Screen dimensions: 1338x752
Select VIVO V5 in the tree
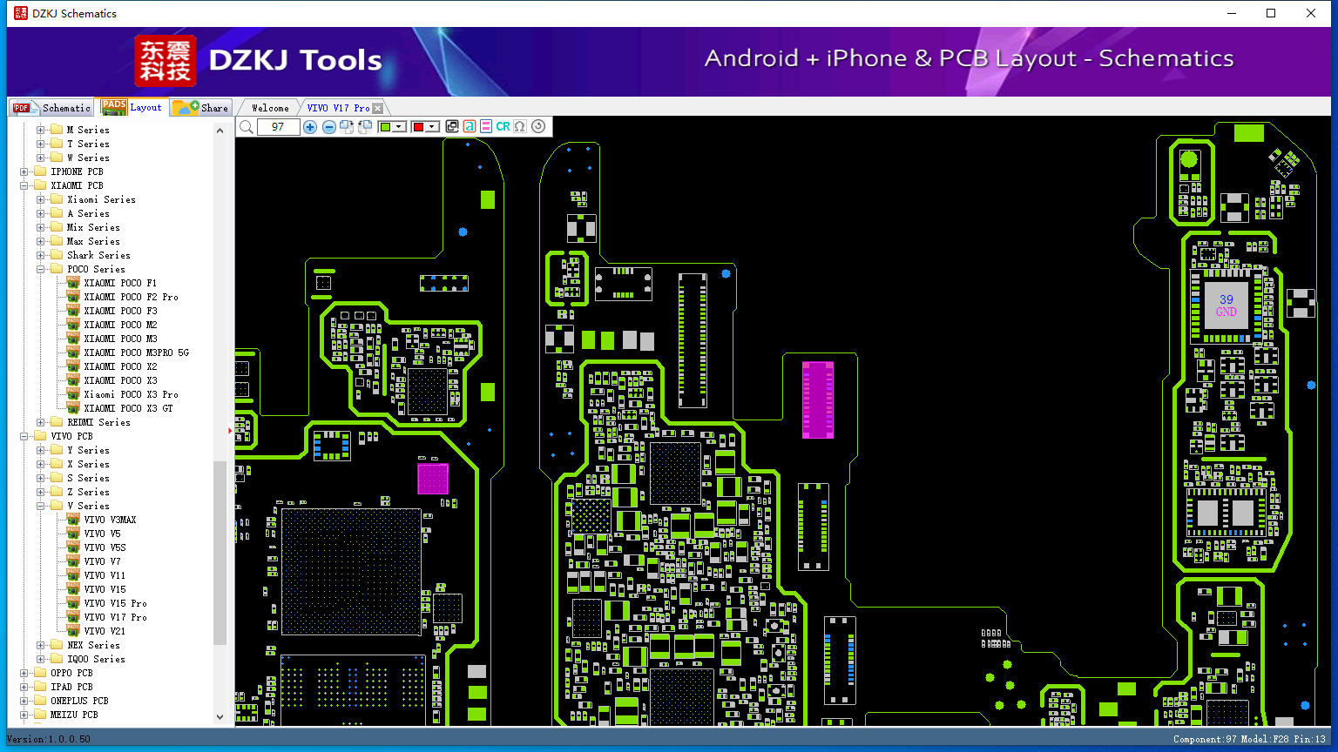tap(102, 534)
